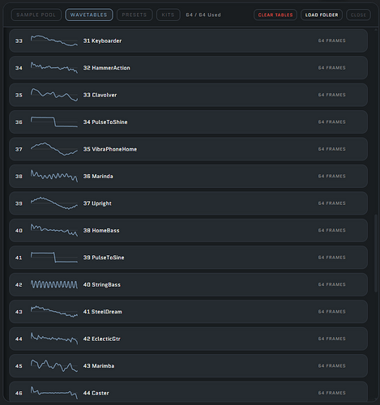Select the 33 Clavolver waveform thumbnail
The height and width of the screenshot is (405, 380).
(54, 95)
